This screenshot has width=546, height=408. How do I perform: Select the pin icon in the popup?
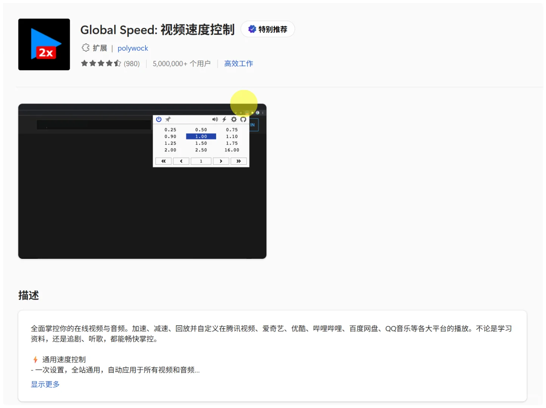point(168,119)
